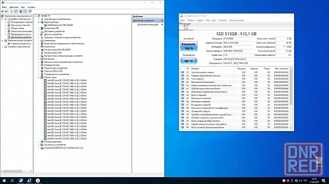Select Звуковые, игровые и видеоустройства category
329x184 pixels.
click(62, 37)
